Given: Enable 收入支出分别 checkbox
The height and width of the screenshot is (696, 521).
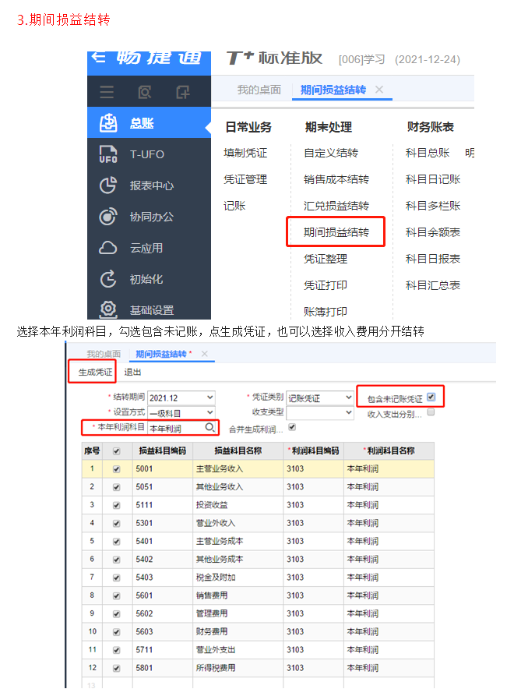Looking at the screenshot, I should [431, 412].
